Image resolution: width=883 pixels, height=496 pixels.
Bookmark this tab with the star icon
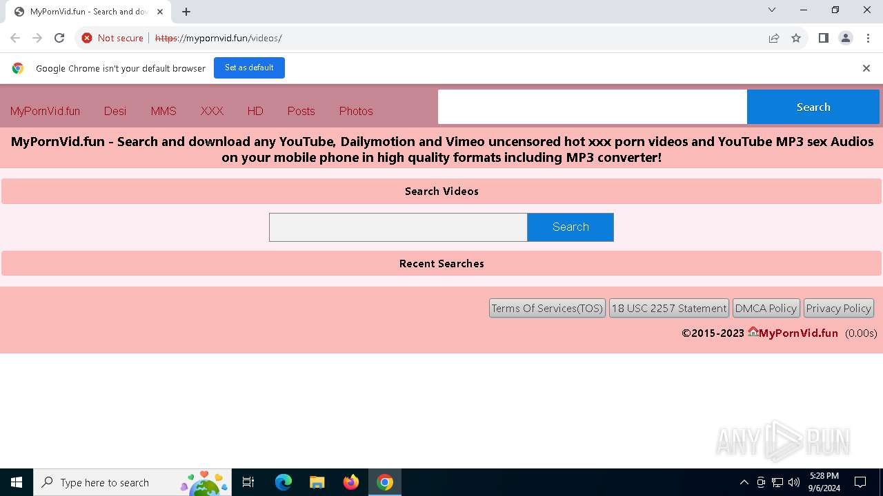(x=796, y=38)
